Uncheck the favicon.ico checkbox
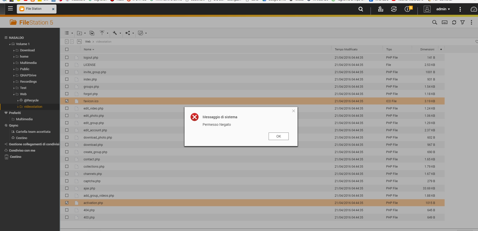Image resolution: width=478 pixels, height=231 pixels. tap(67, 101)
